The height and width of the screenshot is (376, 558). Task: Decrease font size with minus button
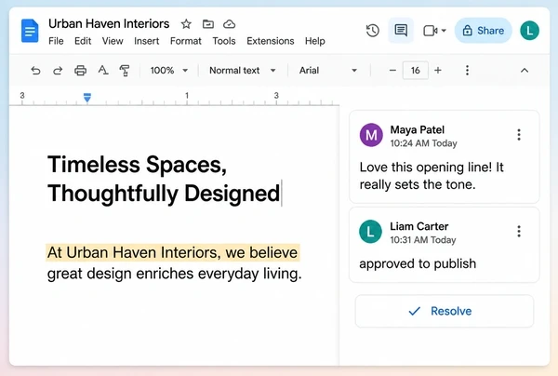392,71
